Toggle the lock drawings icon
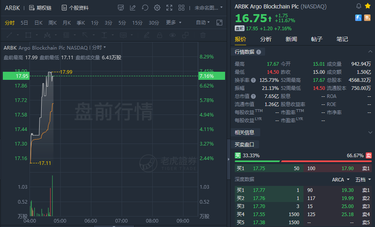 (x=160, y=35)
